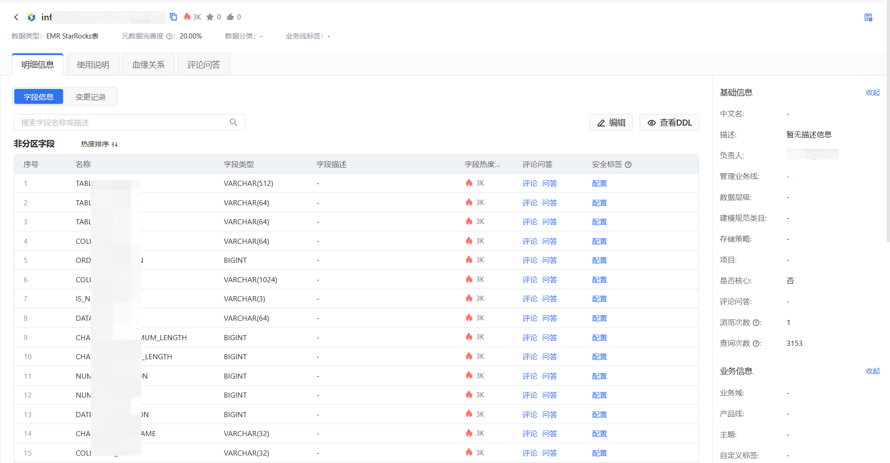Select the 字段信息 sub-tab
890x463 pixels.
pos(38,97)
